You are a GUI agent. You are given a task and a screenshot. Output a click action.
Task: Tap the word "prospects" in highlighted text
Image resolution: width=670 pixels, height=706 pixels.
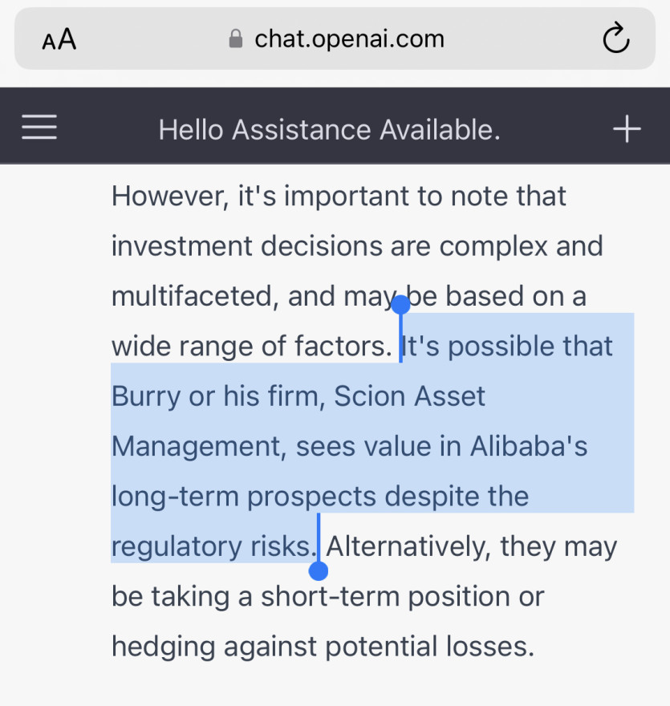click(311, 497)
